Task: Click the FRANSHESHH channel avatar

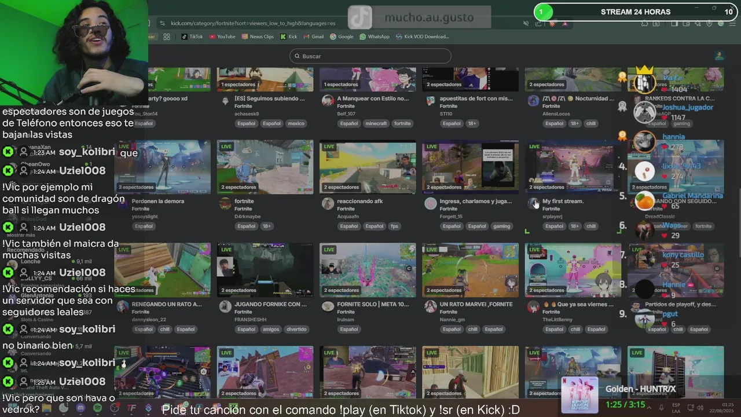Action: pyautogui.click(x=225, y=306)
